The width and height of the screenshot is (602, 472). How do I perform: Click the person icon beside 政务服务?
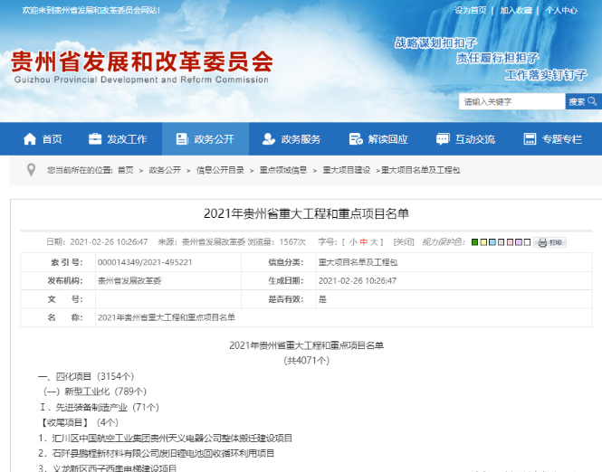pos(269,139)
